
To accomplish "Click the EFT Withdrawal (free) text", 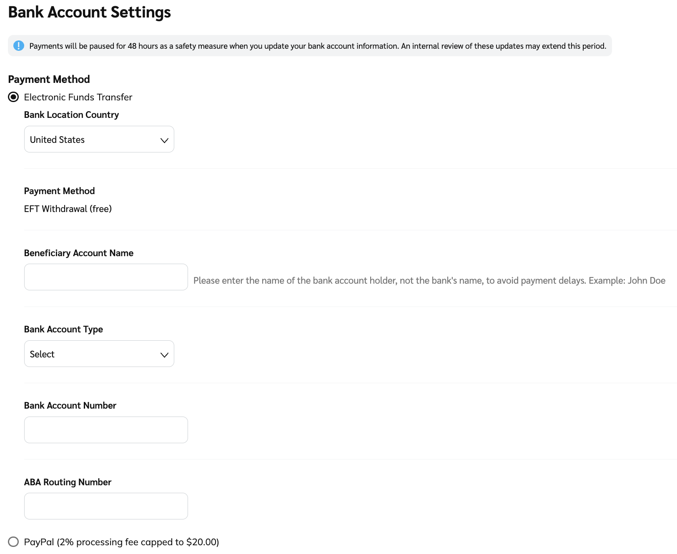I will pos(68,209).
